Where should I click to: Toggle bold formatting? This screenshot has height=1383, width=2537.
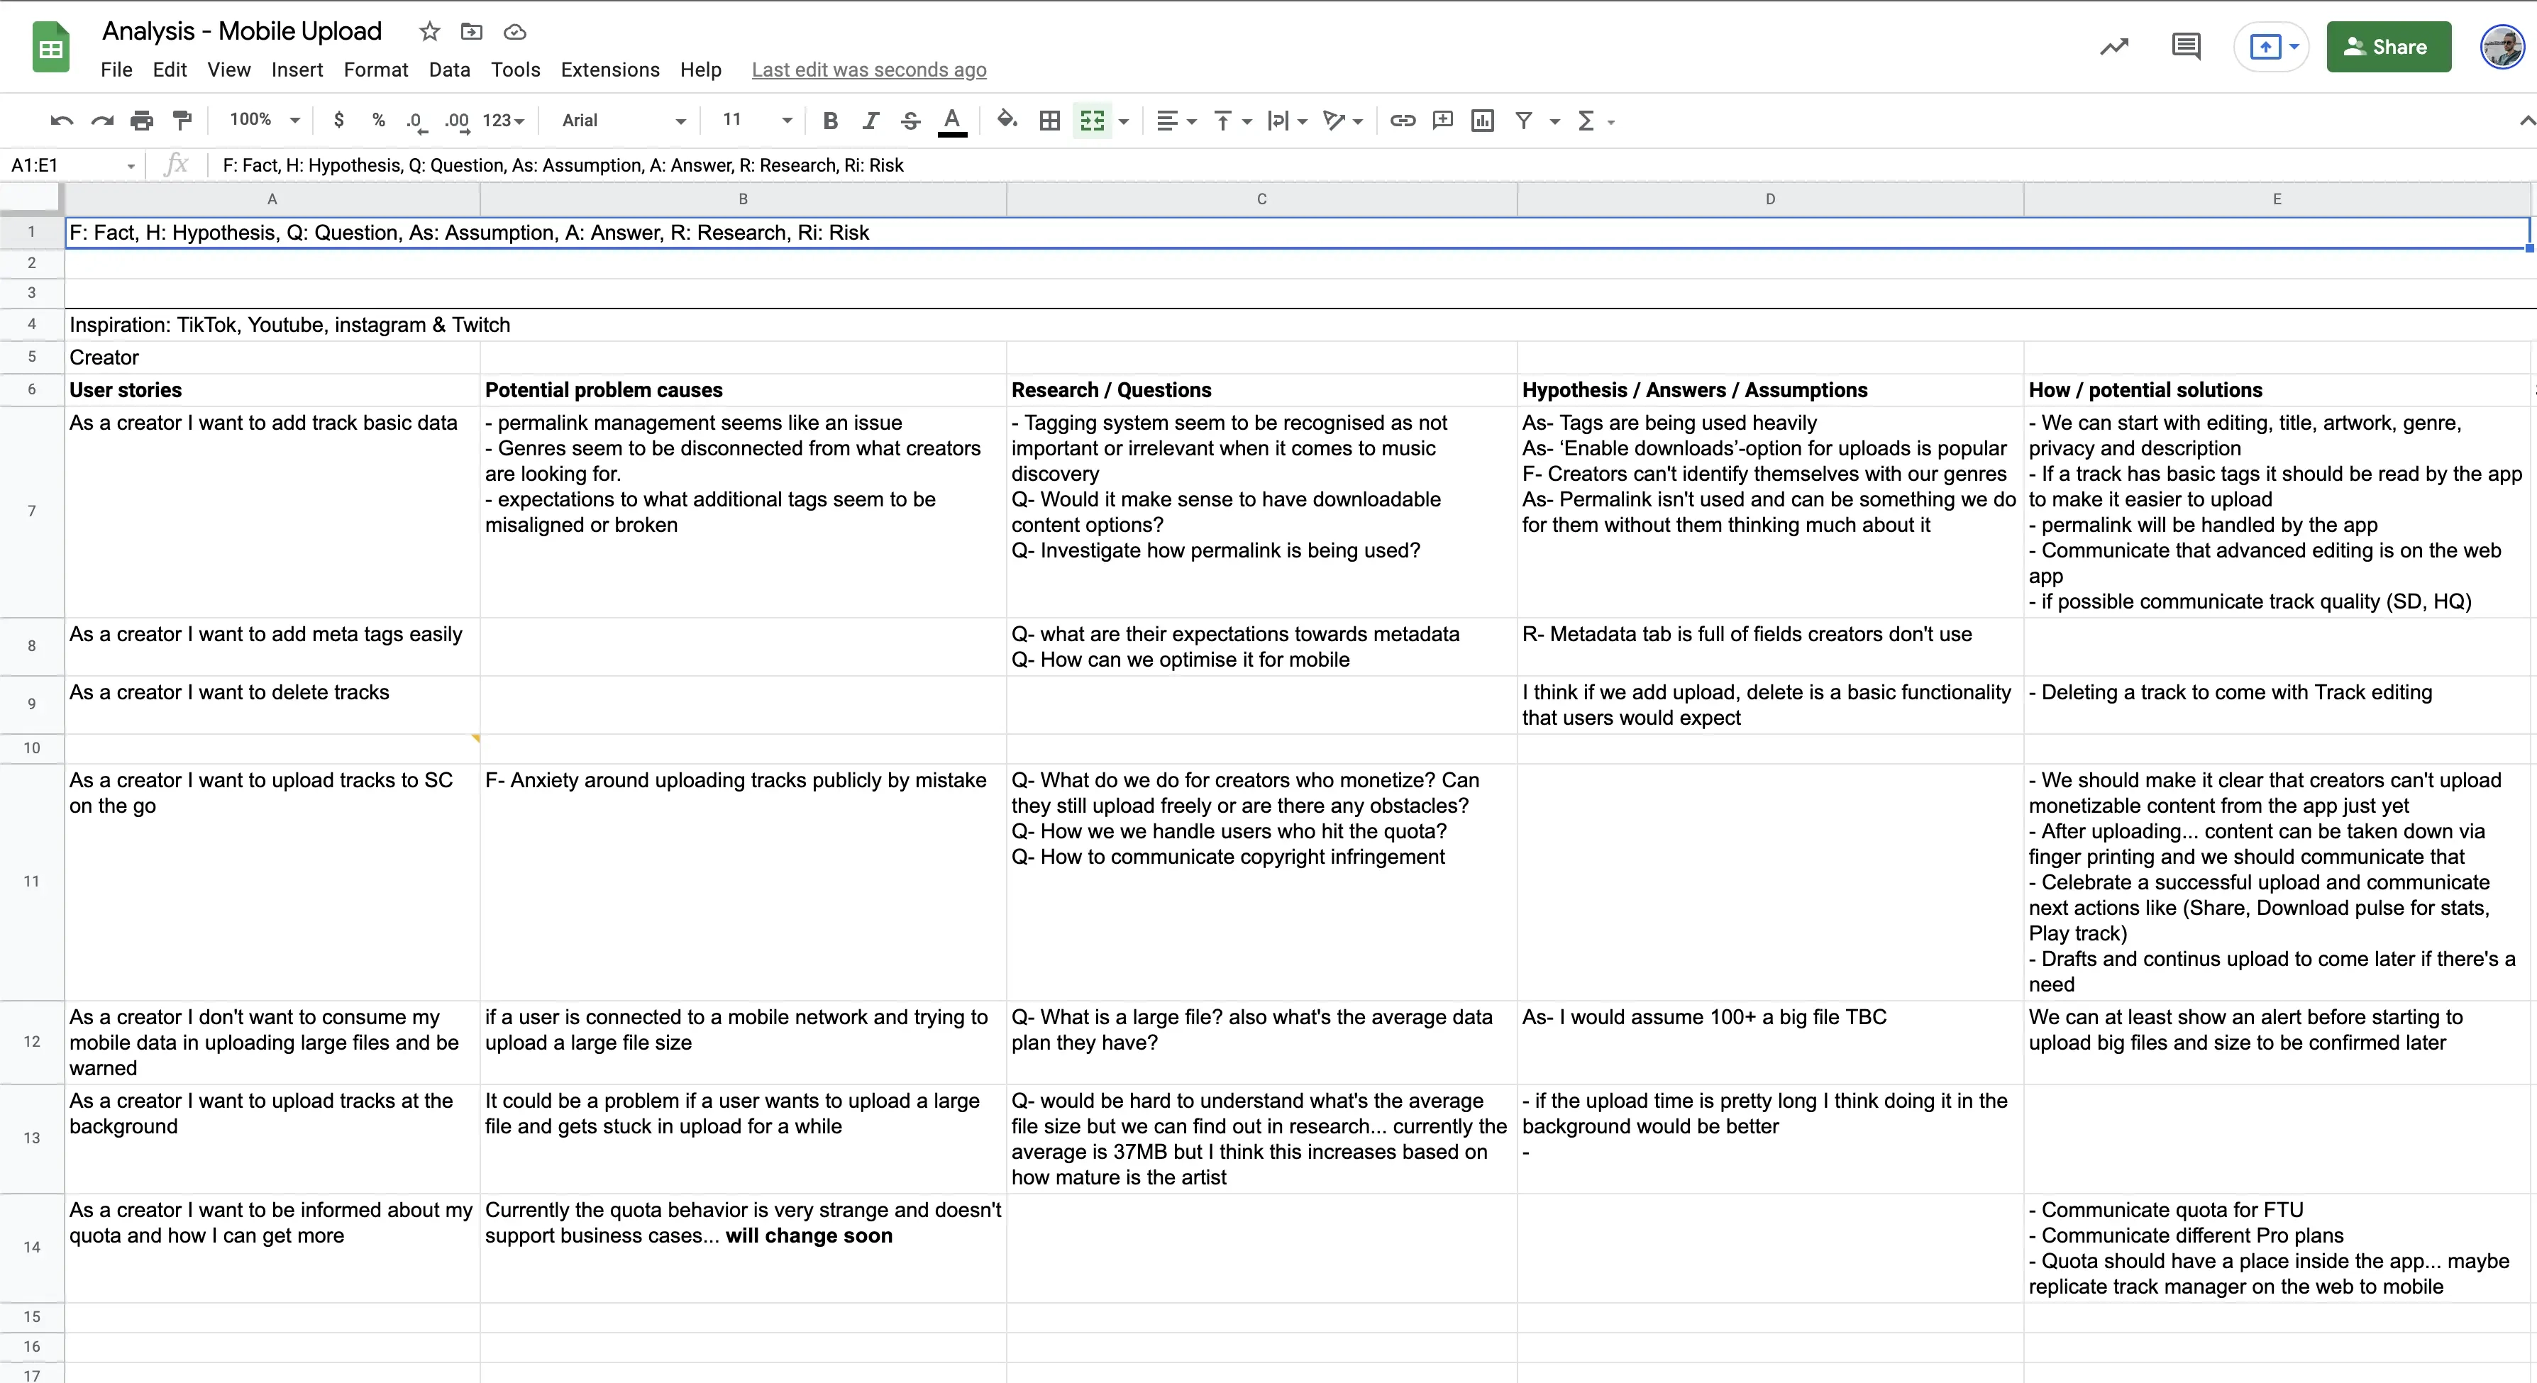coord(829,120)
